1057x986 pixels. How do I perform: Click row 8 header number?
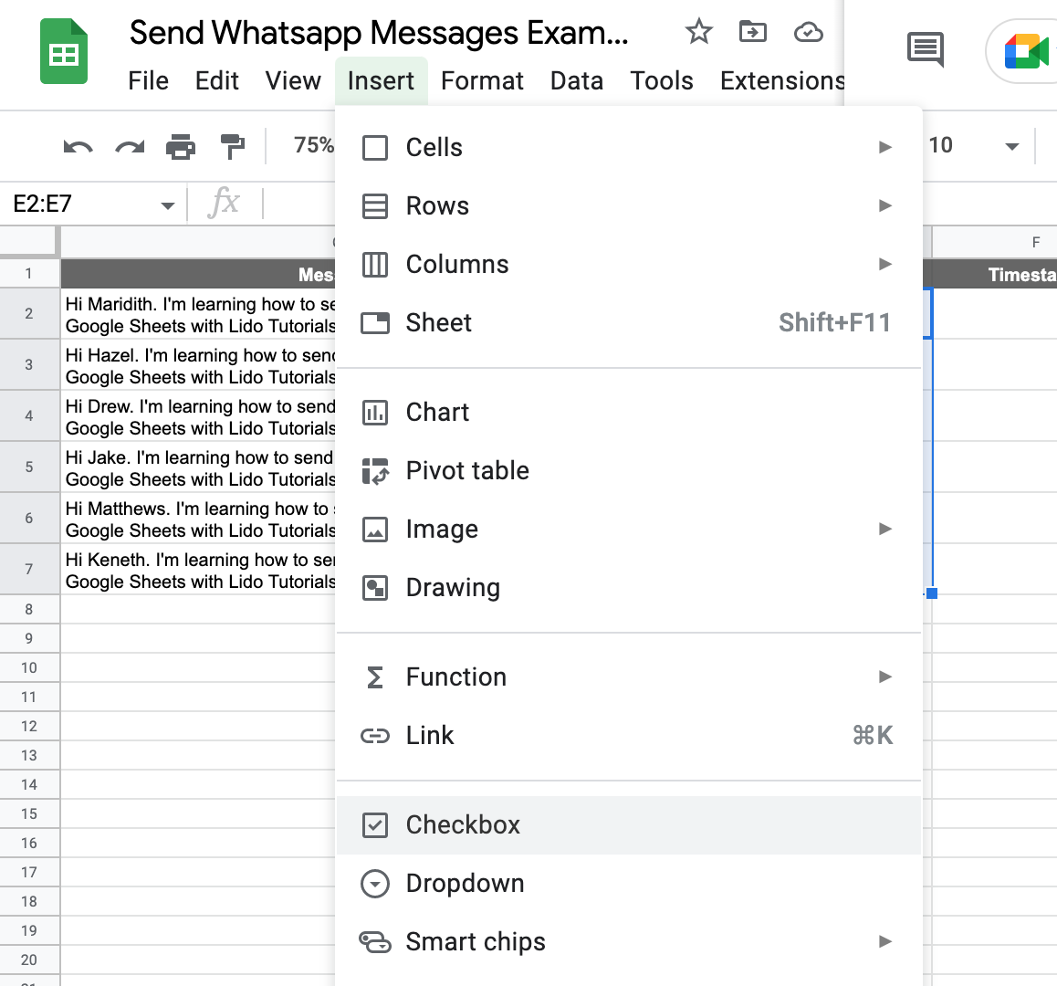tap(29, 609)
